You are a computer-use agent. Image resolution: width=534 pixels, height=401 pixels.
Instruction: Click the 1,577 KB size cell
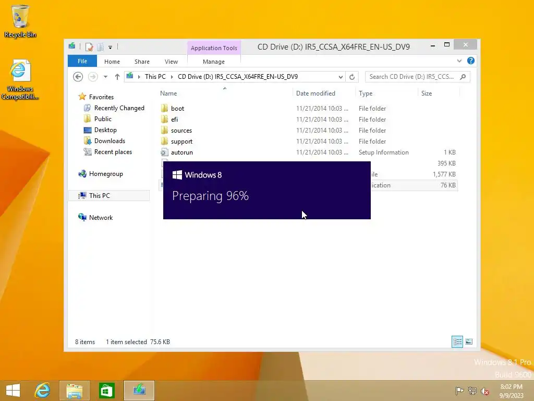(444, 174)
